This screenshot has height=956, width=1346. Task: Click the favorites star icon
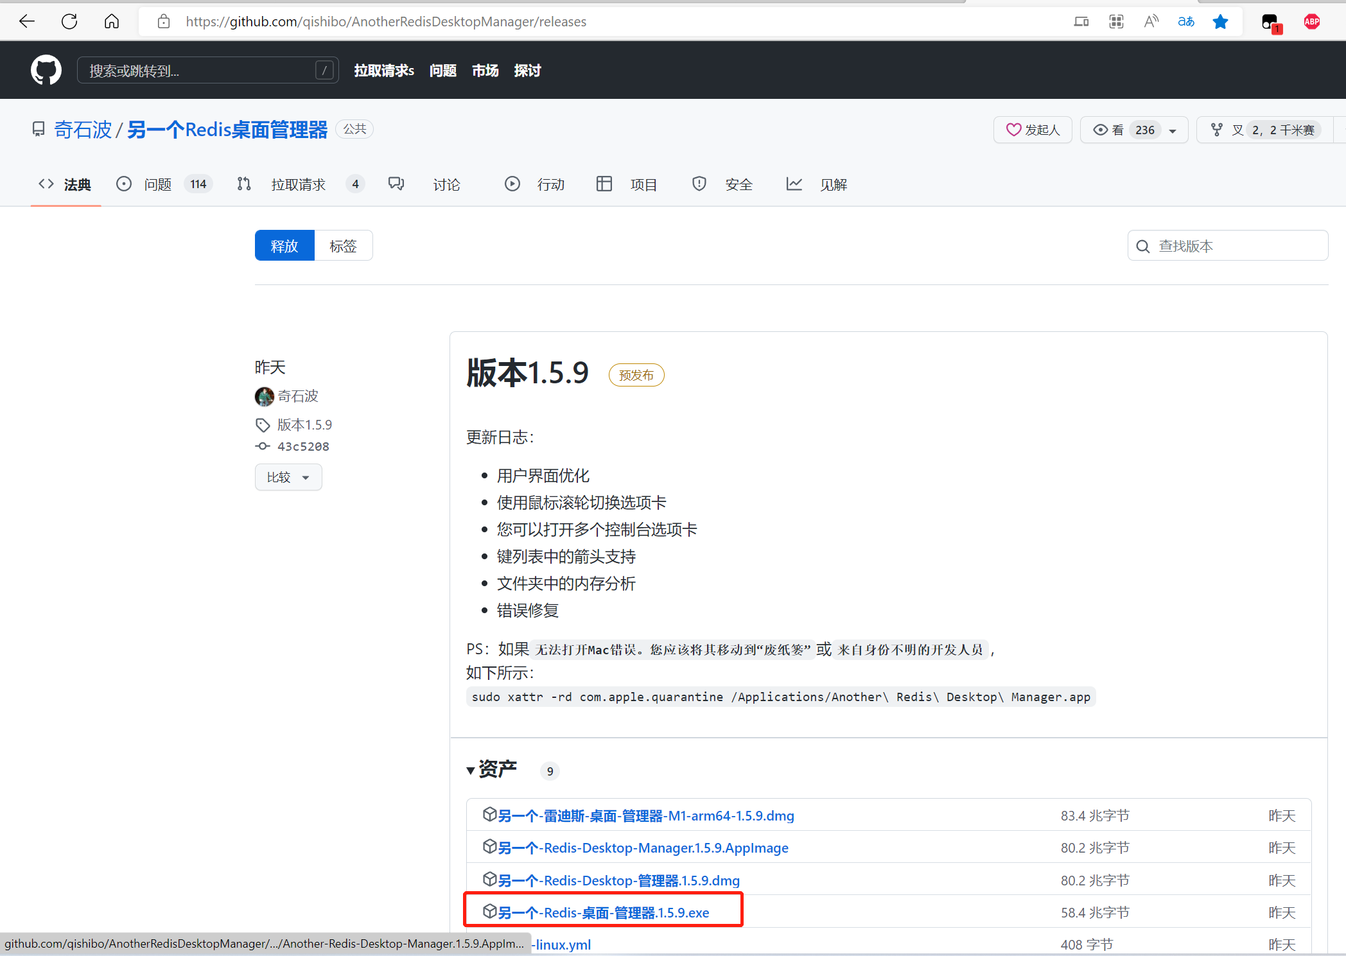pos(1220,22)
